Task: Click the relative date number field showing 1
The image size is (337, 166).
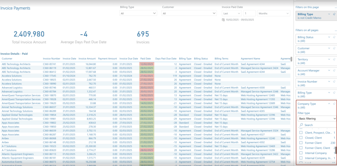Action: (x=249, y=13)
